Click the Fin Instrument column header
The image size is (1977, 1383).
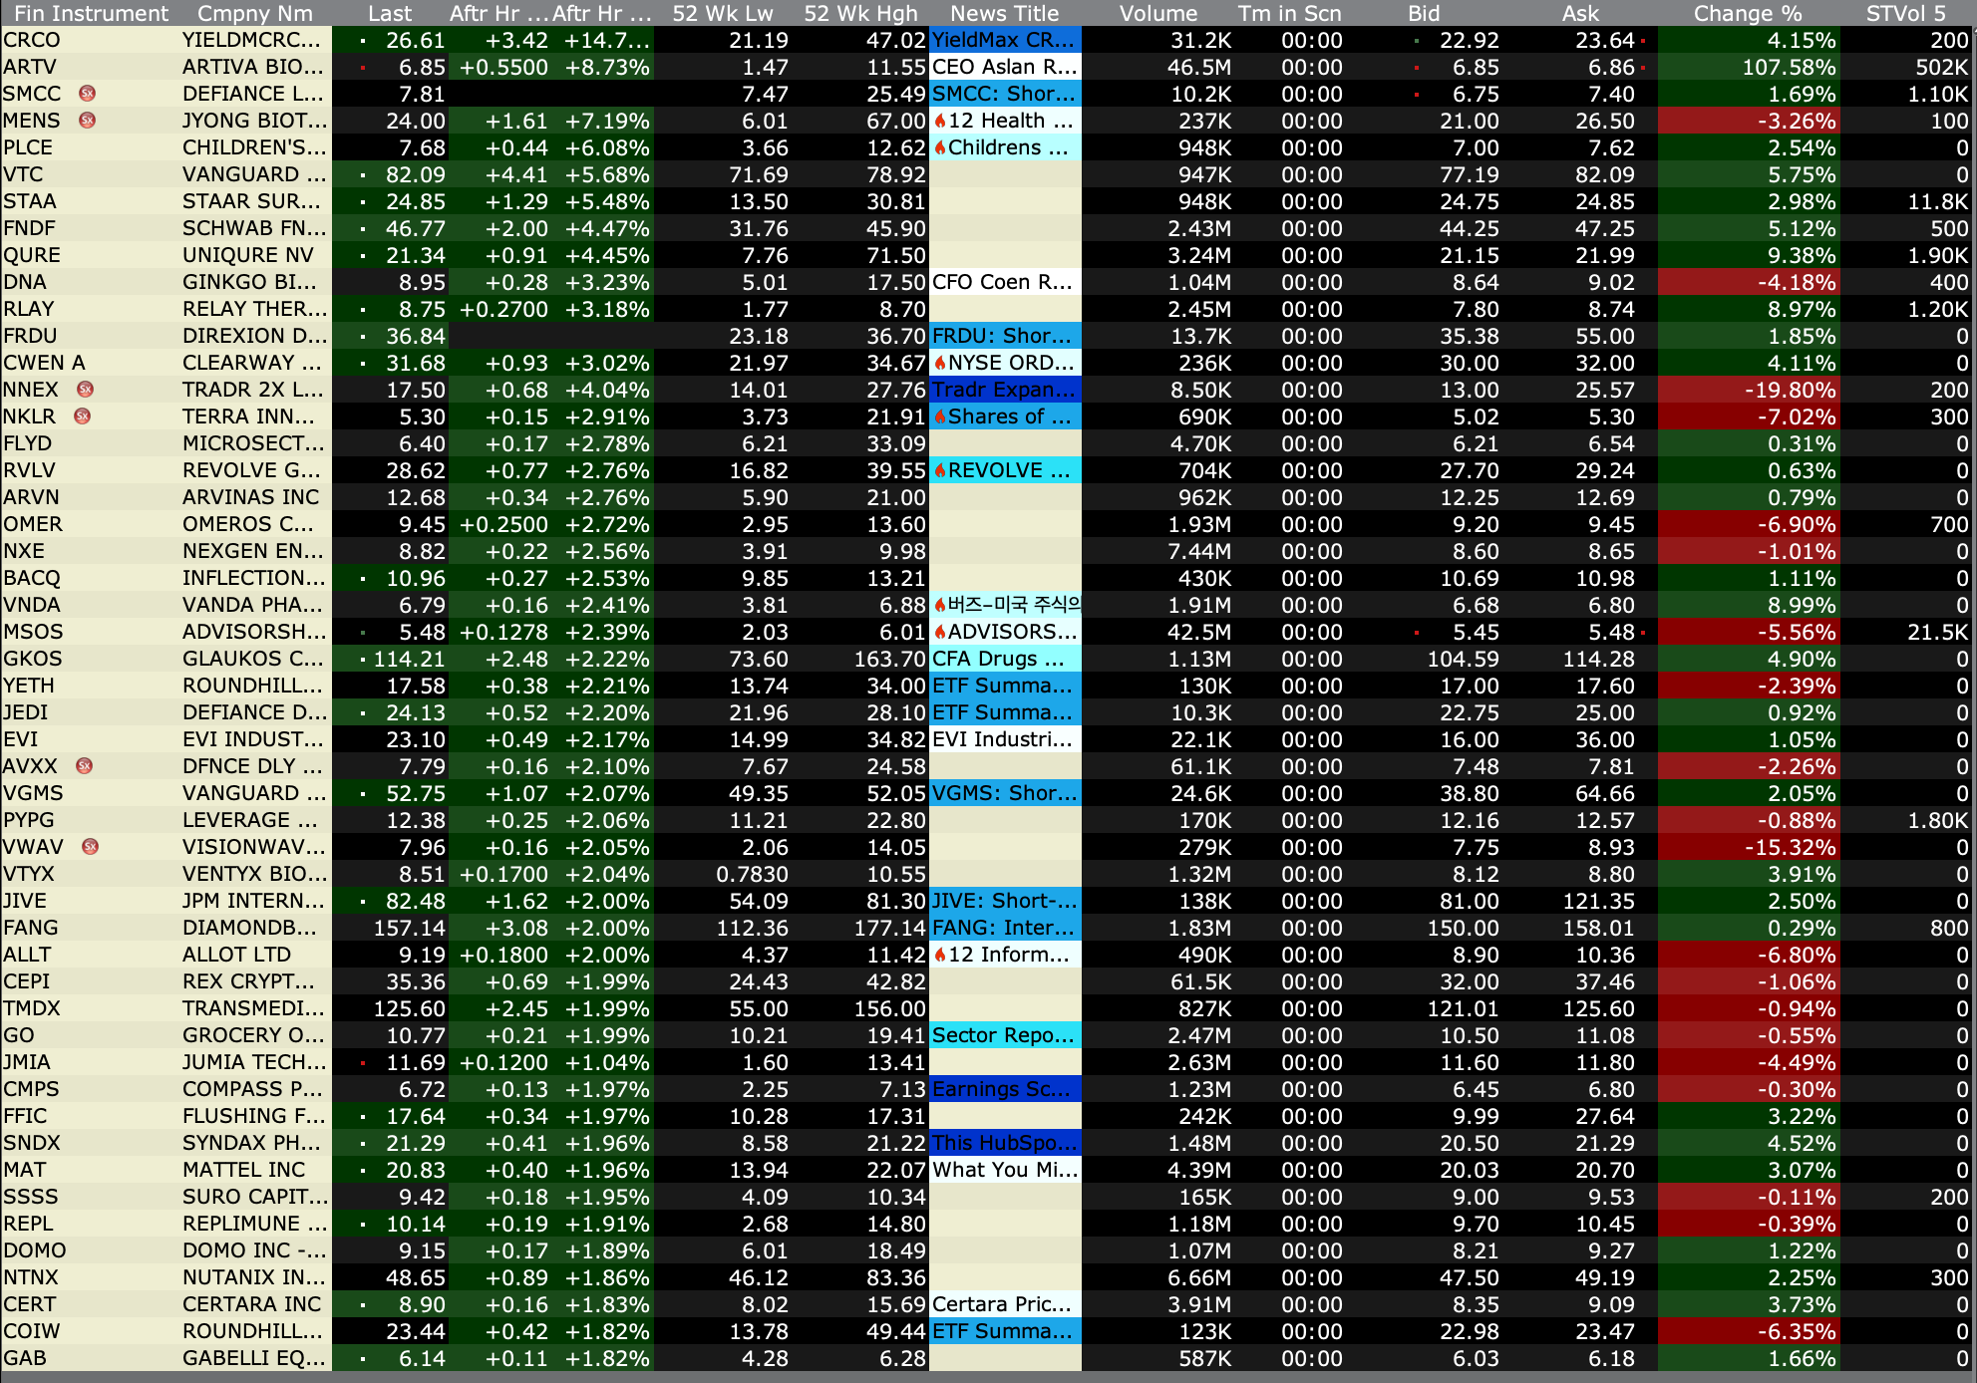[91, 13]
